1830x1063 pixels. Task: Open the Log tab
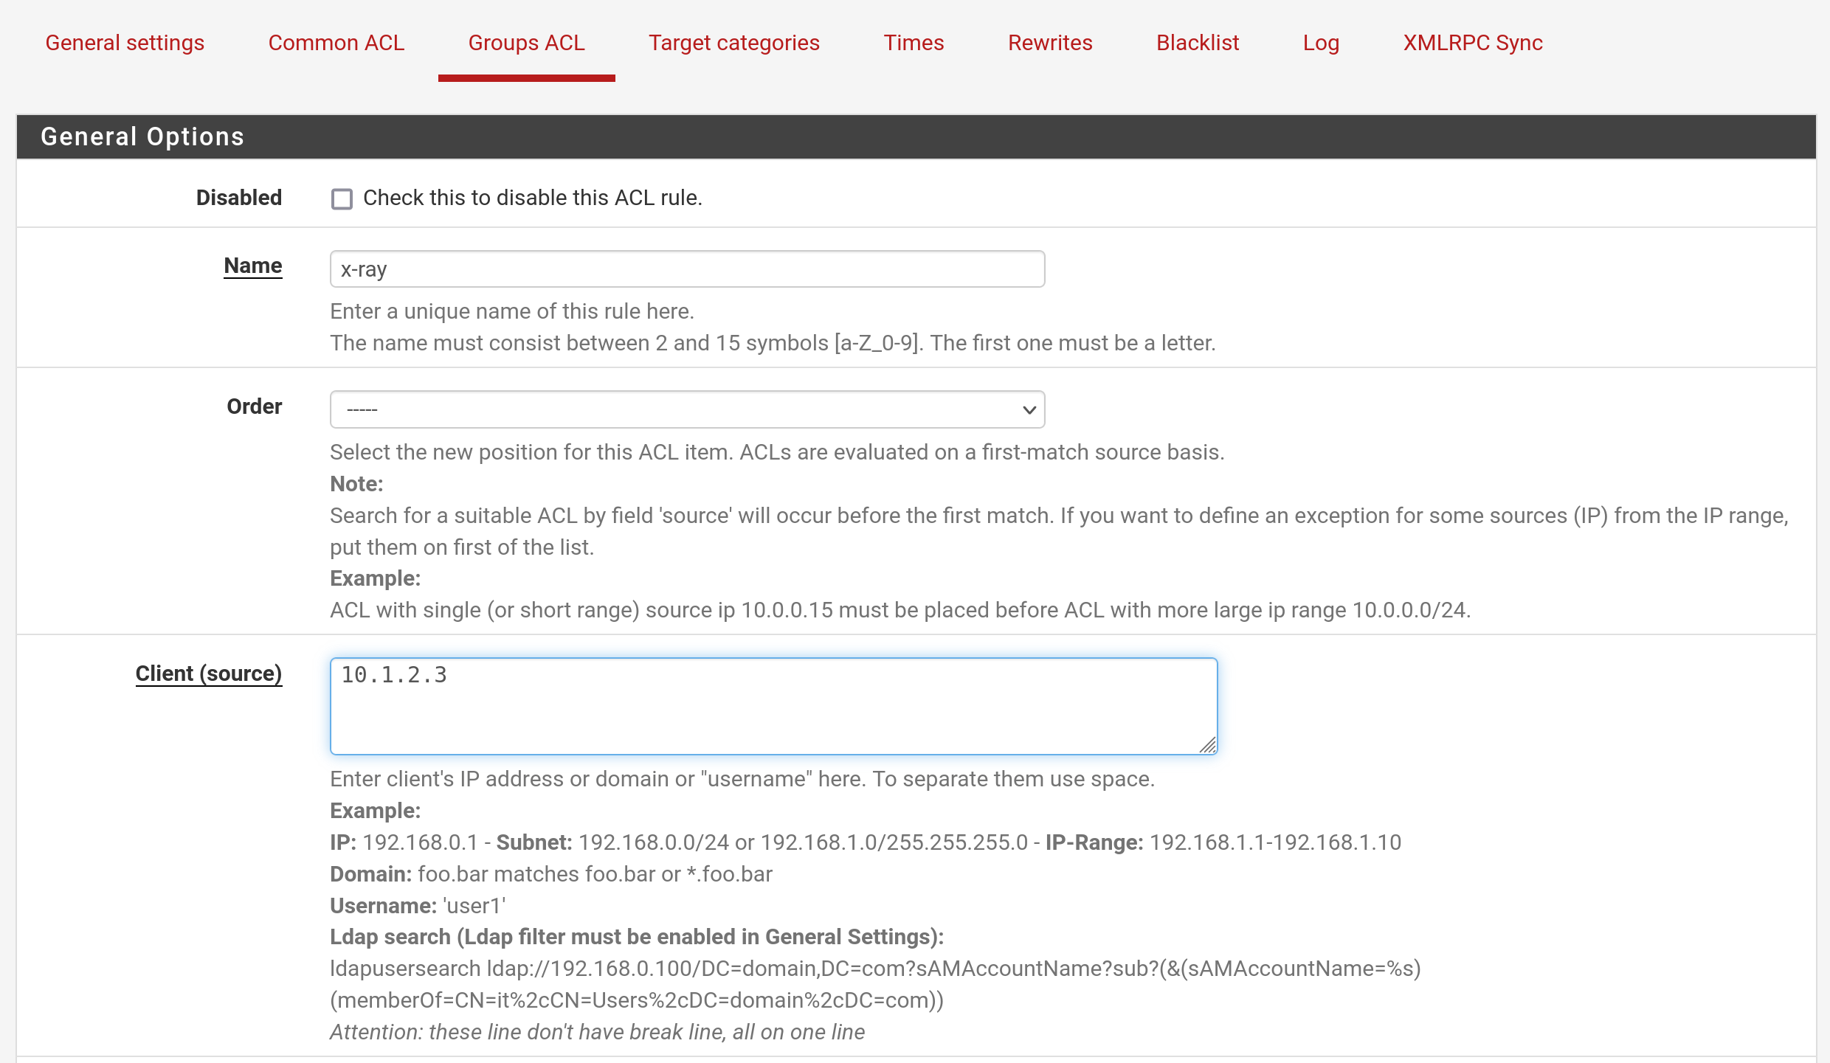point(1321,43)
